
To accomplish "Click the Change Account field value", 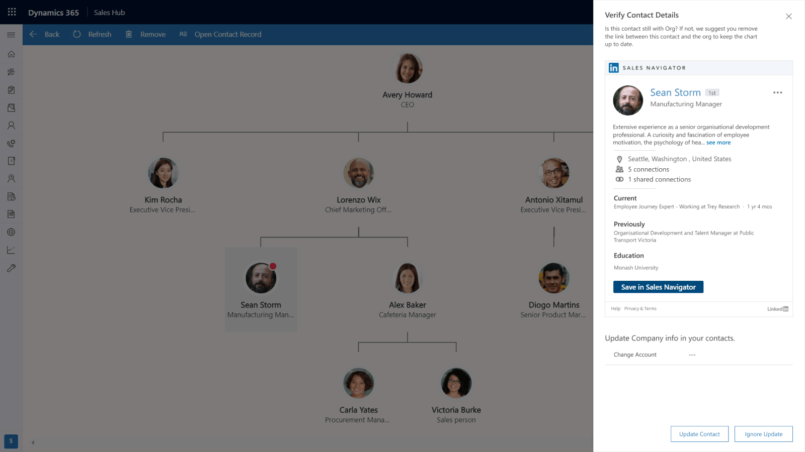I will [692, 355].
